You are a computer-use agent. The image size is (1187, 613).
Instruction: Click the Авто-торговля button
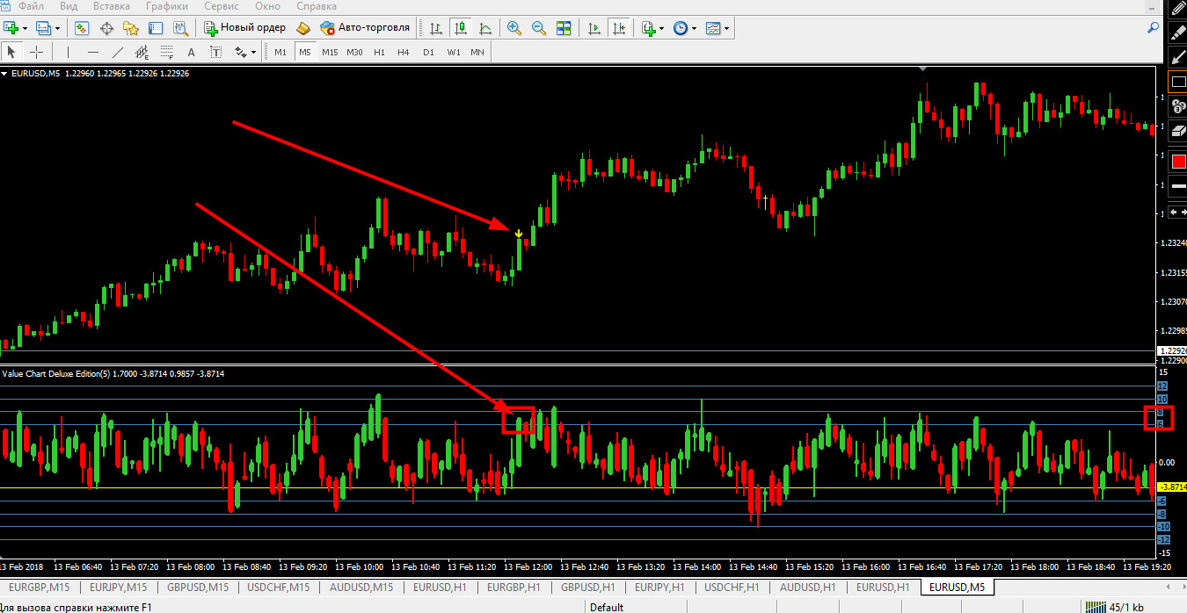point(366,28)
